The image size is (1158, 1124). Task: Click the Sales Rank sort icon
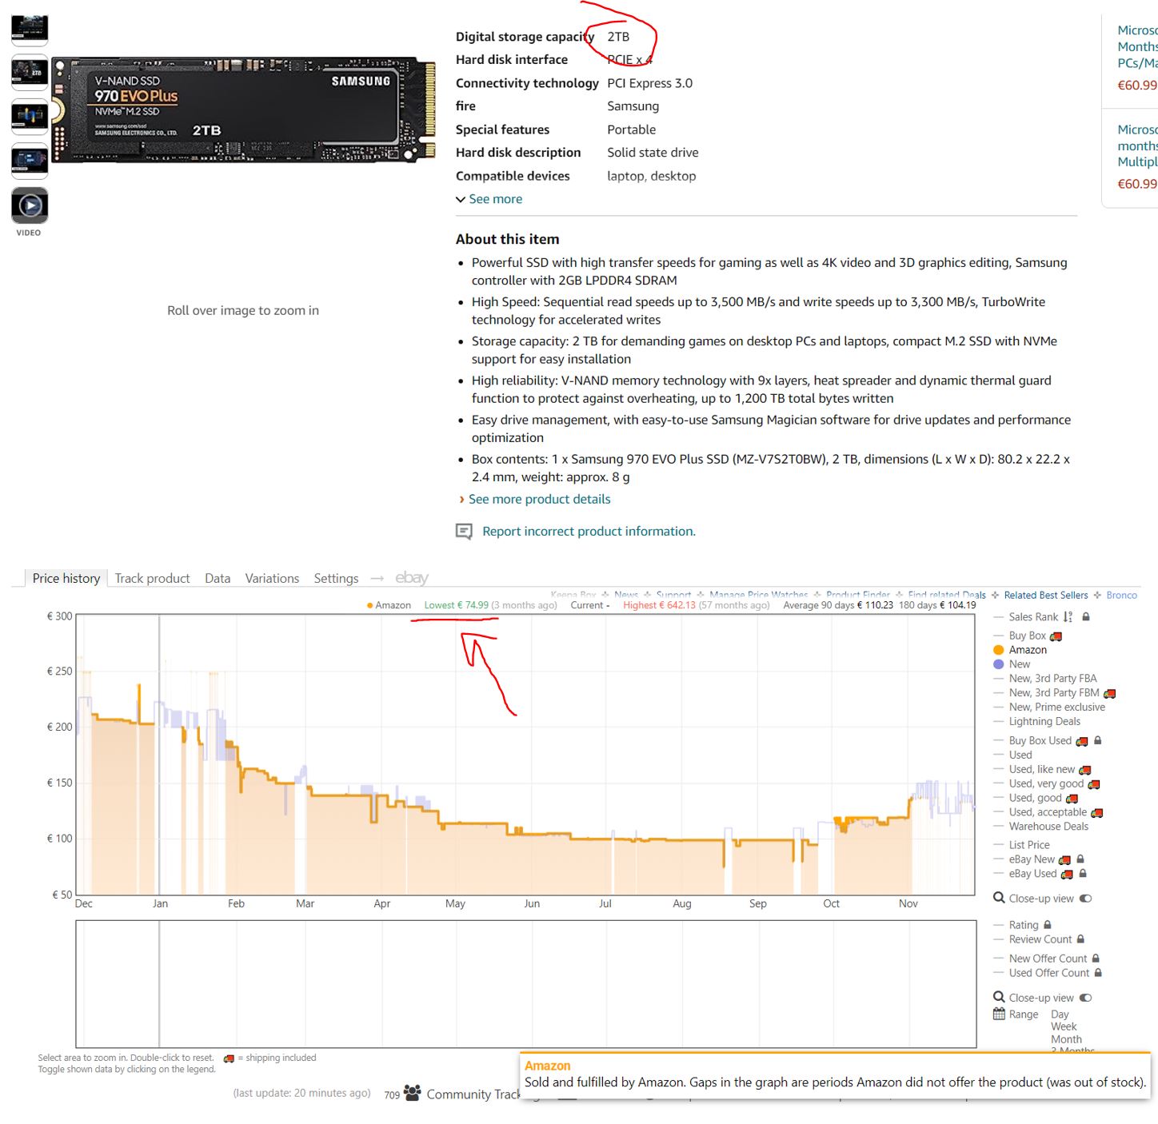tap(1068, 617)
